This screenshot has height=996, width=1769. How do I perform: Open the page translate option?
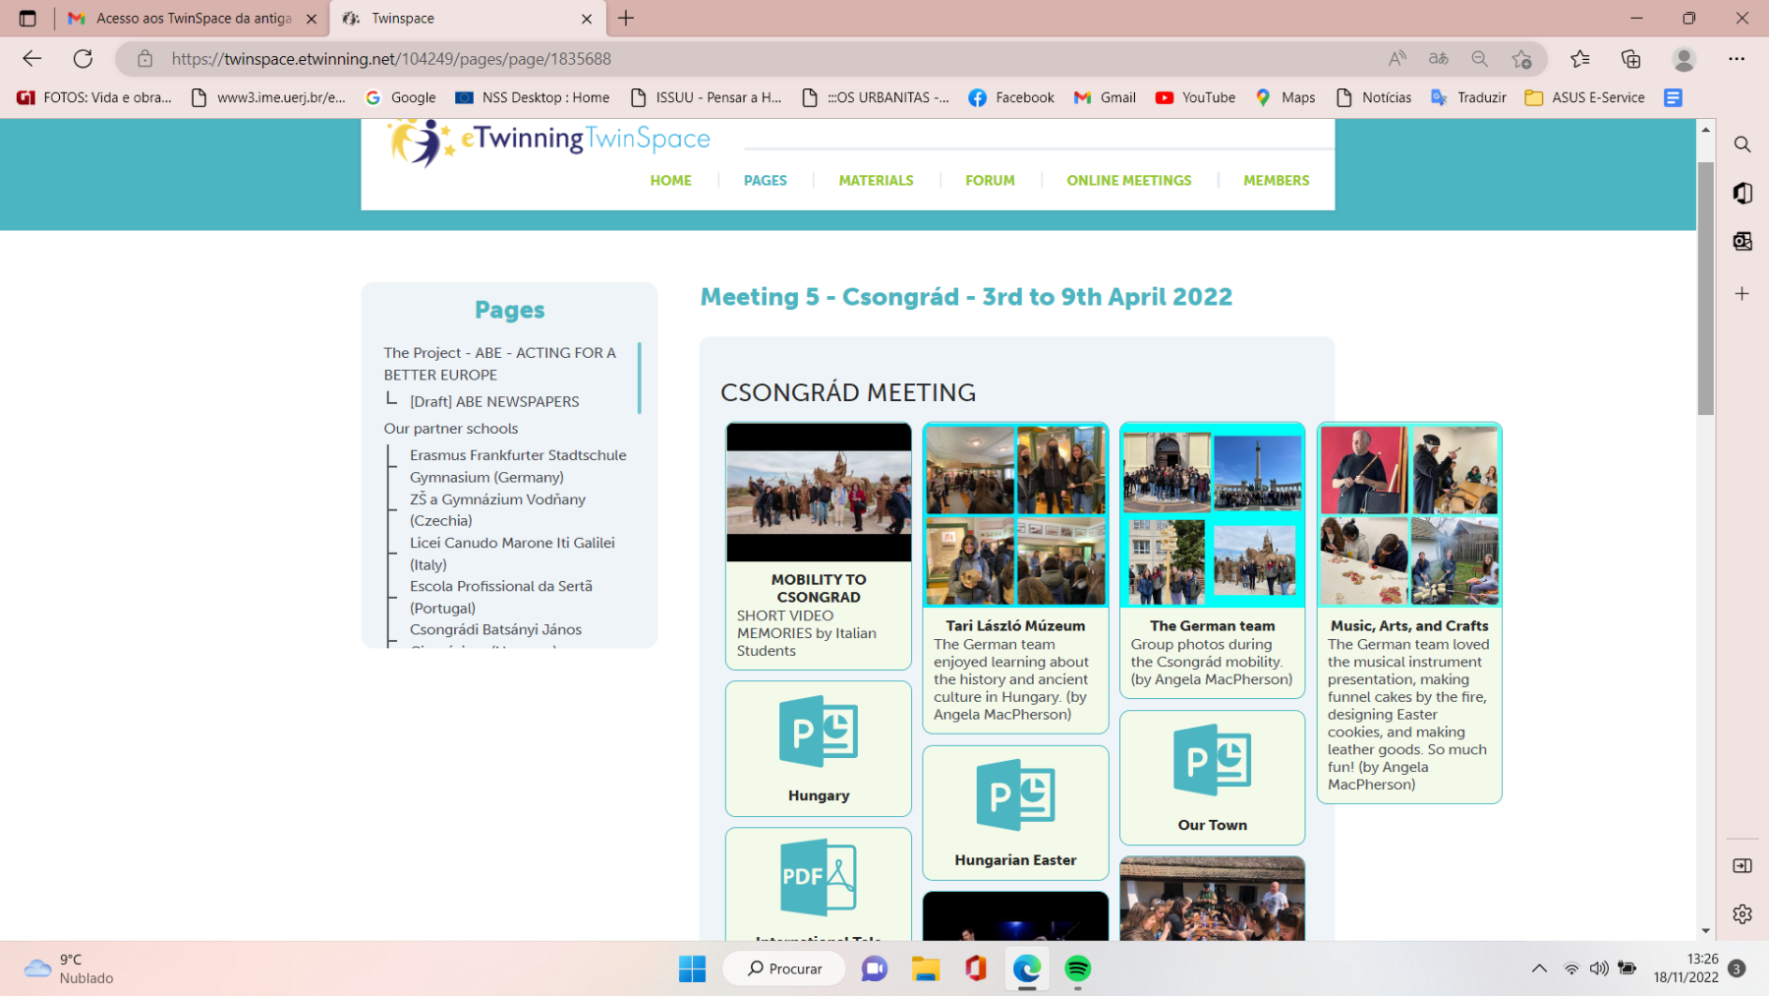click(1439, 59)
